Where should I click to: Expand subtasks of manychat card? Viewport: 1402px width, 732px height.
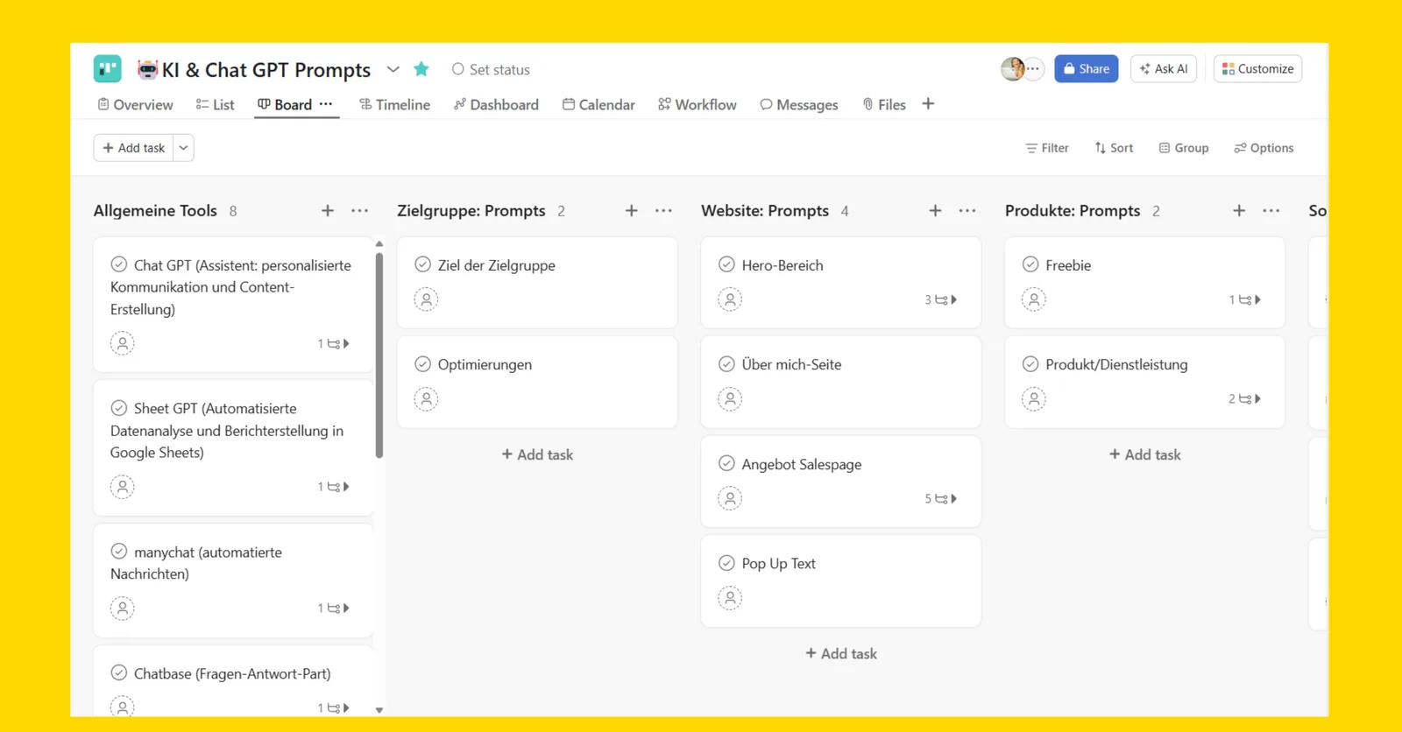[x=334, y=609]
